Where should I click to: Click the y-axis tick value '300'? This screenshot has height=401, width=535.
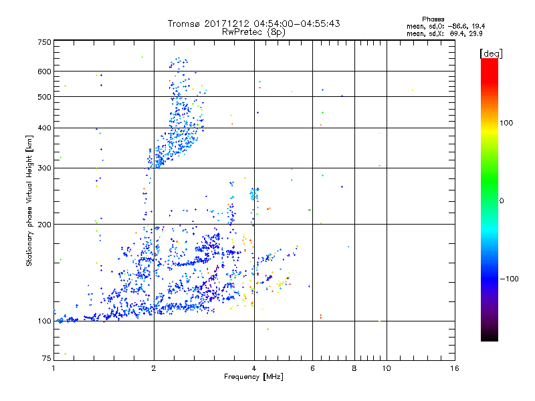coord(44,168)
